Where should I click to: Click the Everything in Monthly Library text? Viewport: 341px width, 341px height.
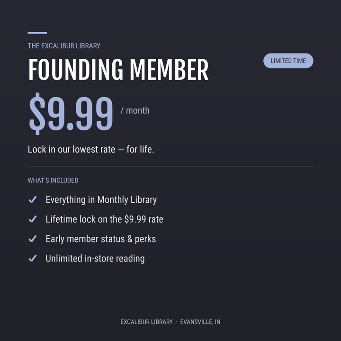point(101,200)
